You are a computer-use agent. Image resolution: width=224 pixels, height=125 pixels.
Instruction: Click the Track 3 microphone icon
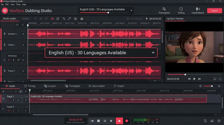point(4,71)
